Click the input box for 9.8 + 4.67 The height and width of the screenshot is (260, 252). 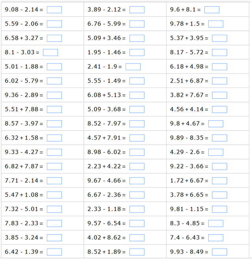click(x=216, y=124)
